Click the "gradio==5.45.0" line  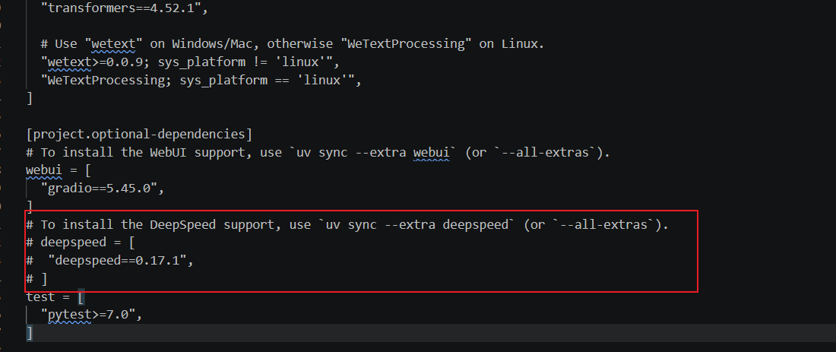pos(102,189)
